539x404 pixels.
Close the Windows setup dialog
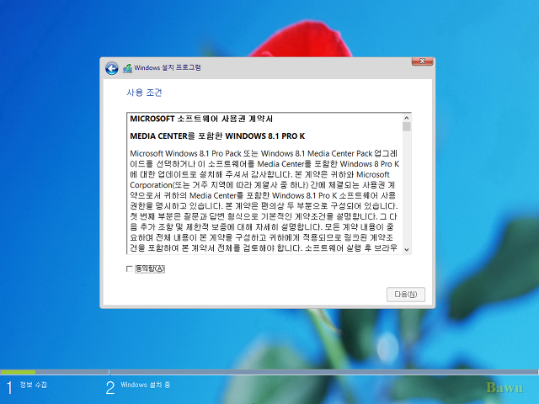click(423, 61)
